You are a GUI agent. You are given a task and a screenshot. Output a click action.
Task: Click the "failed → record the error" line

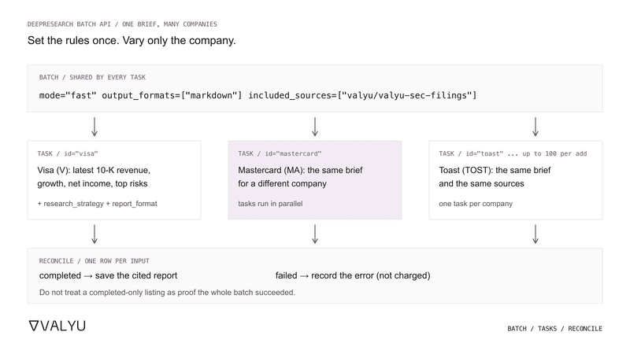[353, 276]
